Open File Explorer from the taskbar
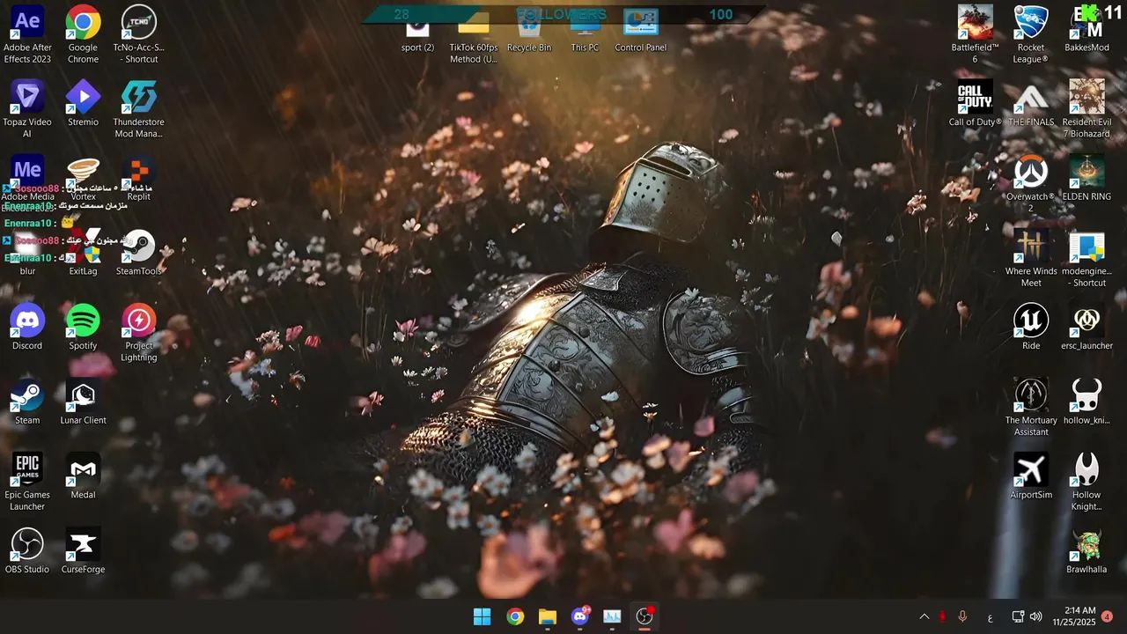This screenshot has height=634, width=1127. pyautogui.click(x=548, y=616)
